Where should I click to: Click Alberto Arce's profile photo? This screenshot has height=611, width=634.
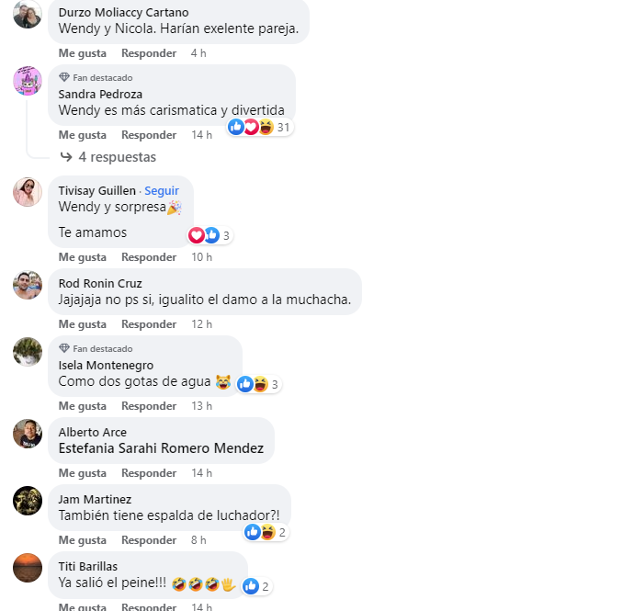coord(28,434)
